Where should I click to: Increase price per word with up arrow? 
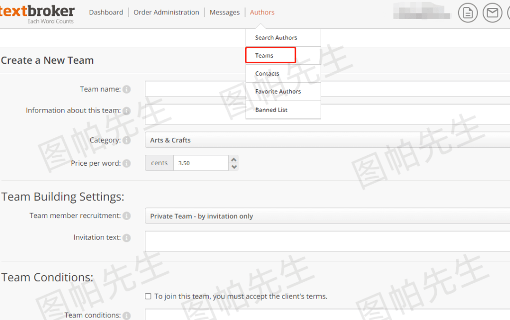pyautogui.click(x=234, y=160)
